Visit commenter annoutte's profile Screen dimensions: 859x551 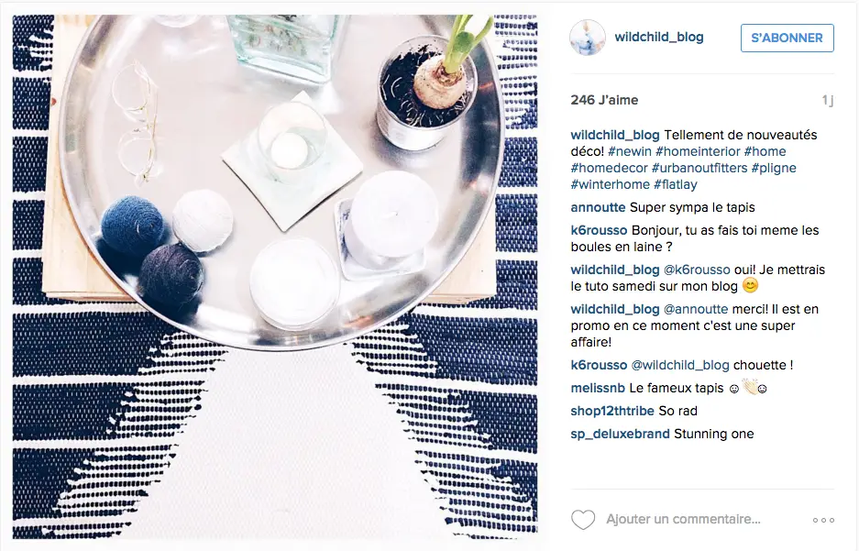pyautogui.click(x=598, y=207)
